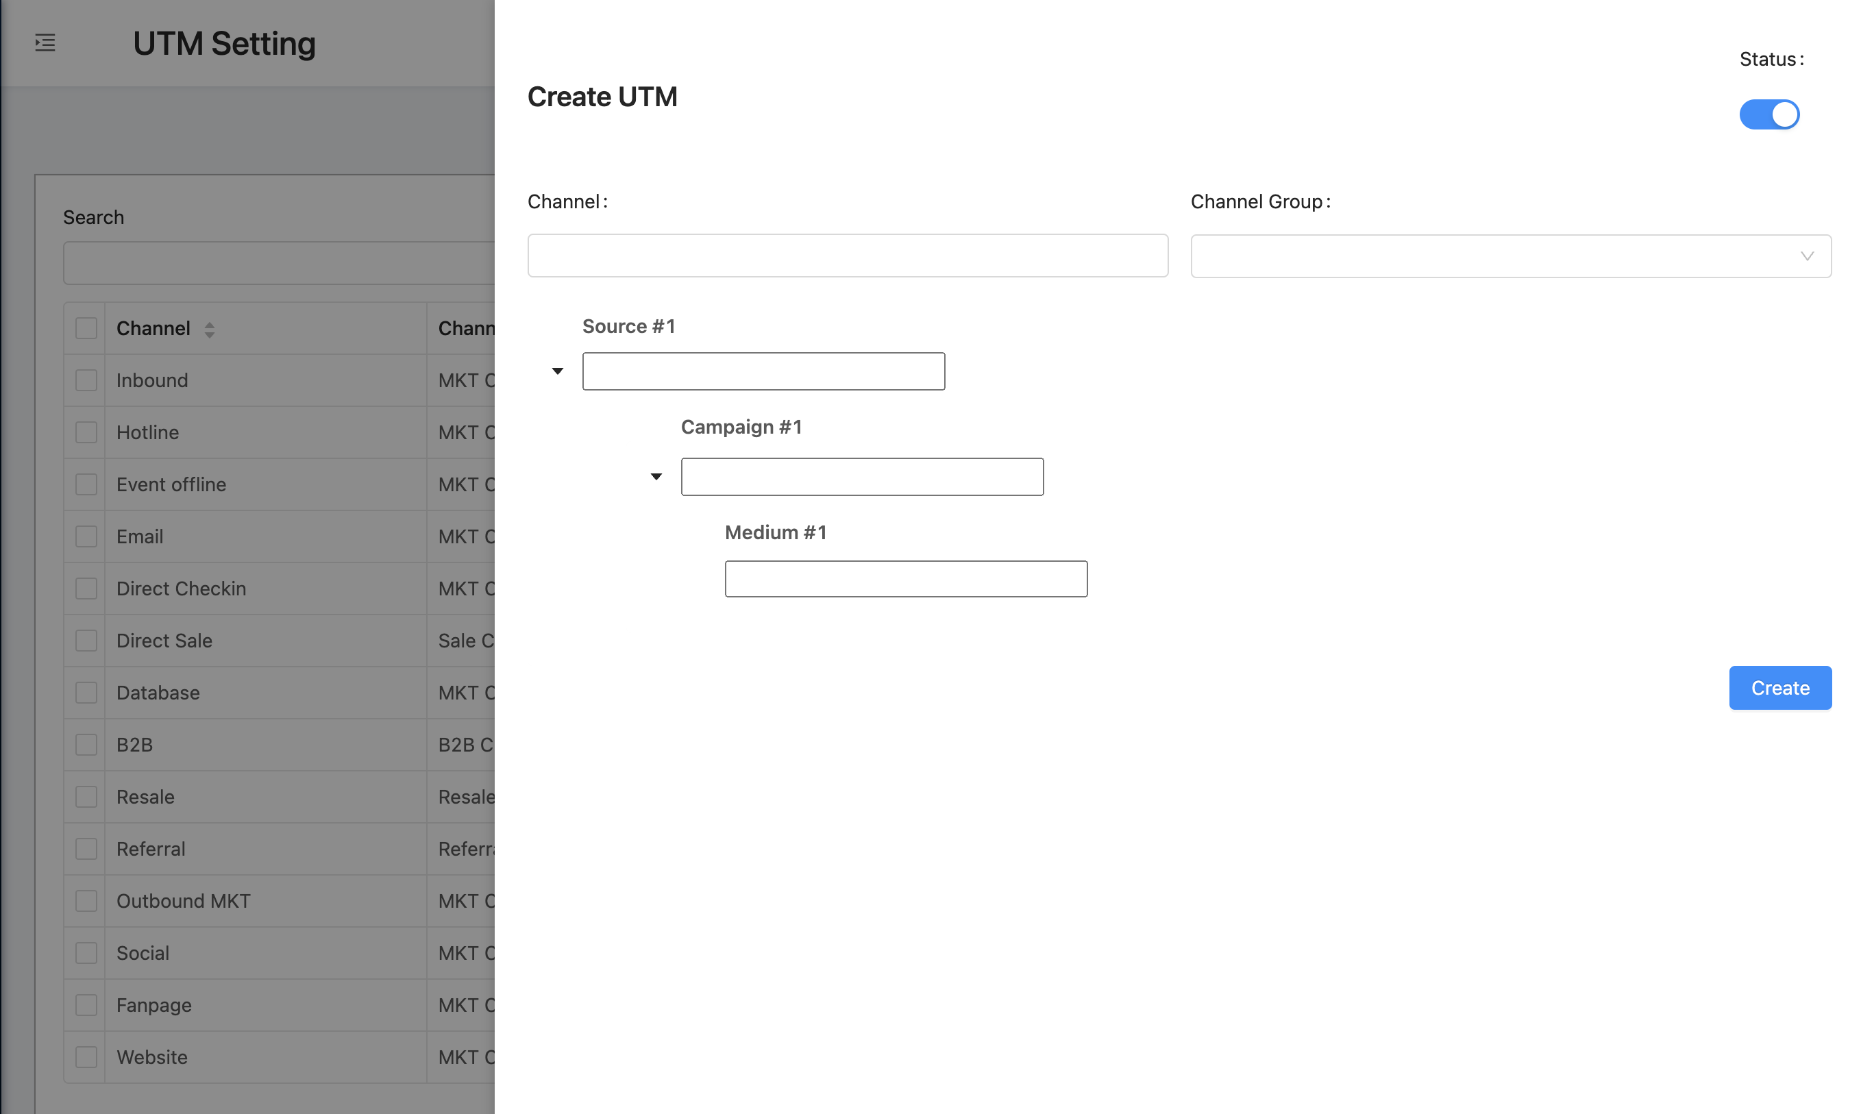Click Channel Group dropdown chevron

pos(1806,256)
